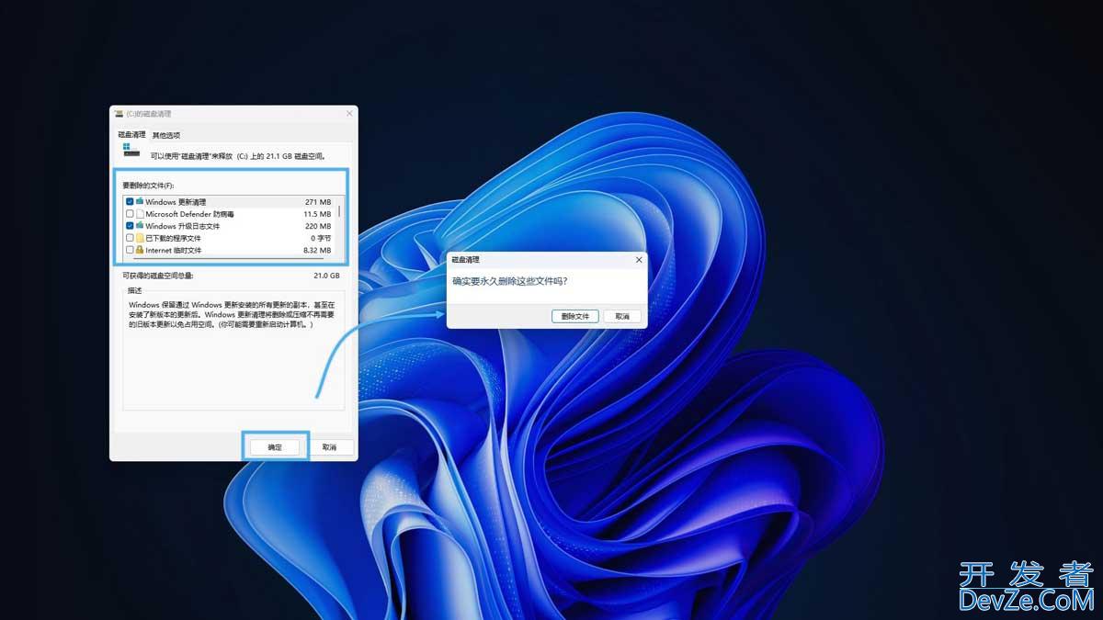1103x620 pixels.
Task: Click the 描述 group label
Action: click(x=134, y=290)
